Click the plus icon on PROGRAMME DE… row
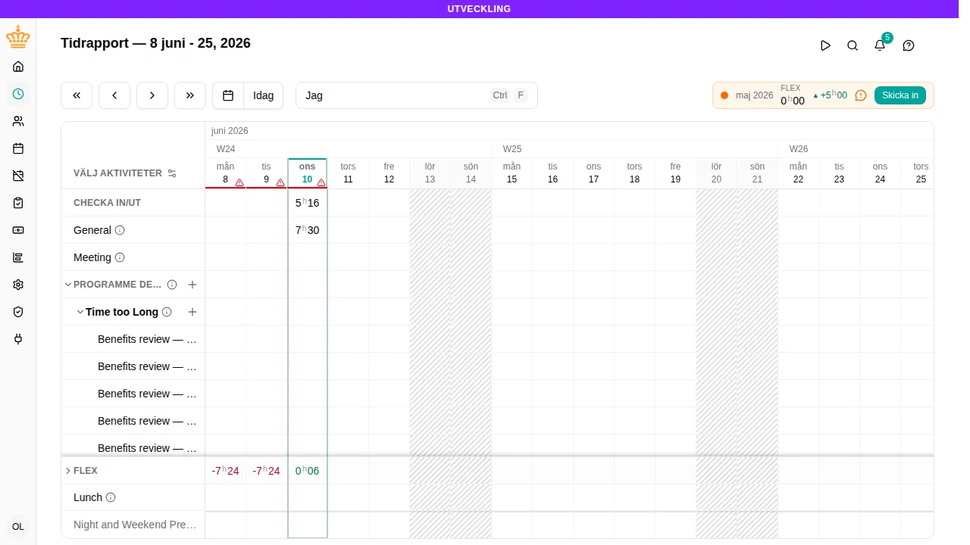The height and width of the screenshot is (545, 970). [x=192, y=285]
